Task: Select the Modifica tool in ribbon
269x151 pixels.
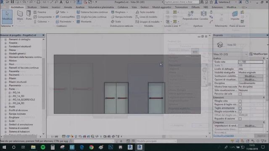Action: (x=7, y=17)
